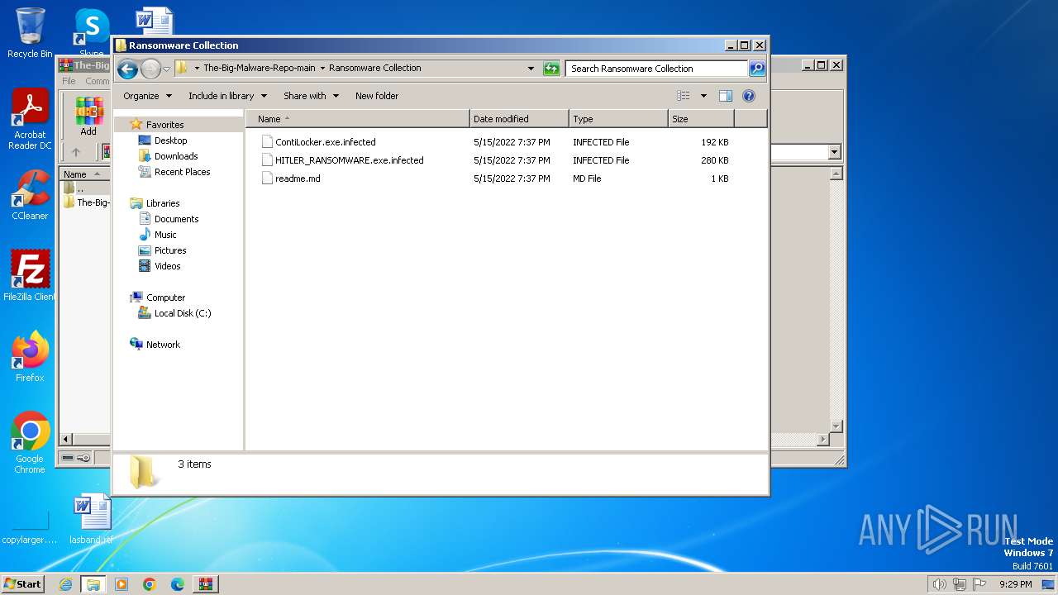The image size is (1058, 595).
Task: Switch to WinRAR taskbar button
Action: [205, 584]
